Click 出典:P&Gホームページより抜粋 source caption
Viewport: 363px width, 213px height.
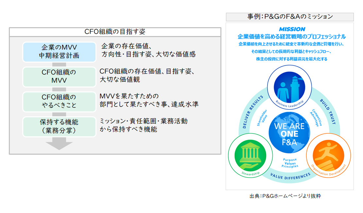point(285,196)
